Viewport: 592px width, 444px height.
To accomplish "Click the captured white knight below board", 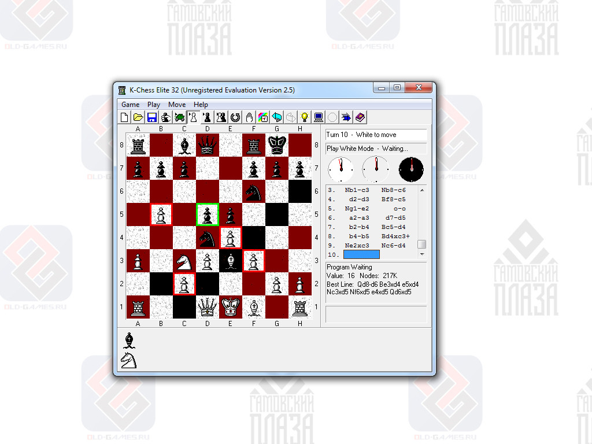I will 129,360.
